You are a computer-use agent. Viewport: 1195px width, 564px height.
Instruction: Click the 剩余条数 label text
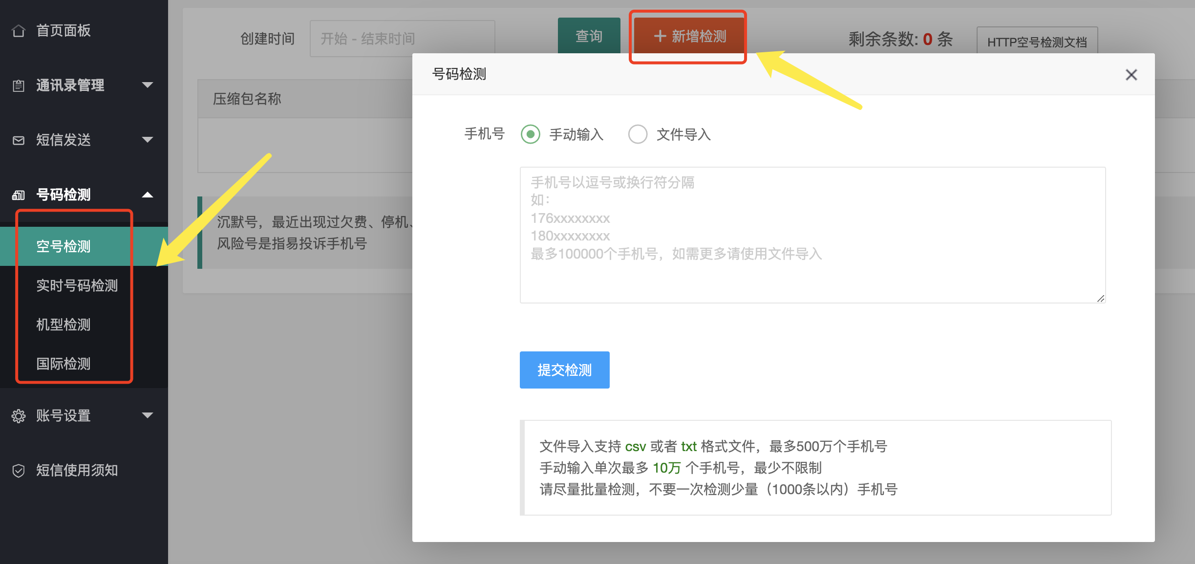(x=883, y=39)
